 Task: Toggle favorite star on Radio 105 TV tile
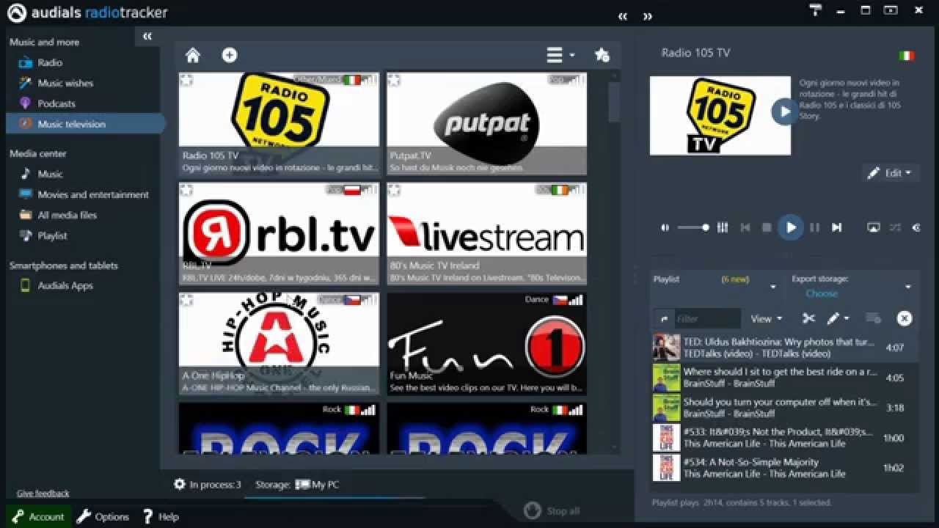[x=186, y=80]
